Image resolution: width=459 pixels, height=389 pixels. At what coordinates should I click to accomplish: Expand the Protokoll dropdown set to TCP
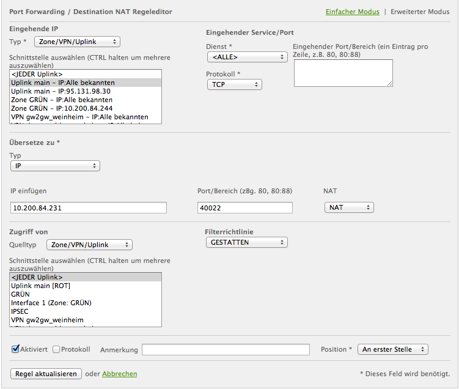[x=234, y=85]
